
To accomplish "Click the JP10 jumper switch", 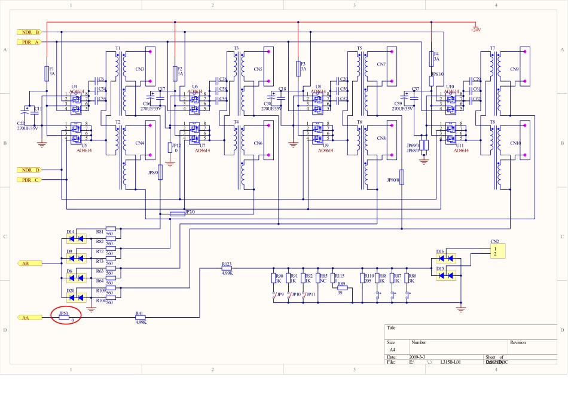I will click(289, 294).
